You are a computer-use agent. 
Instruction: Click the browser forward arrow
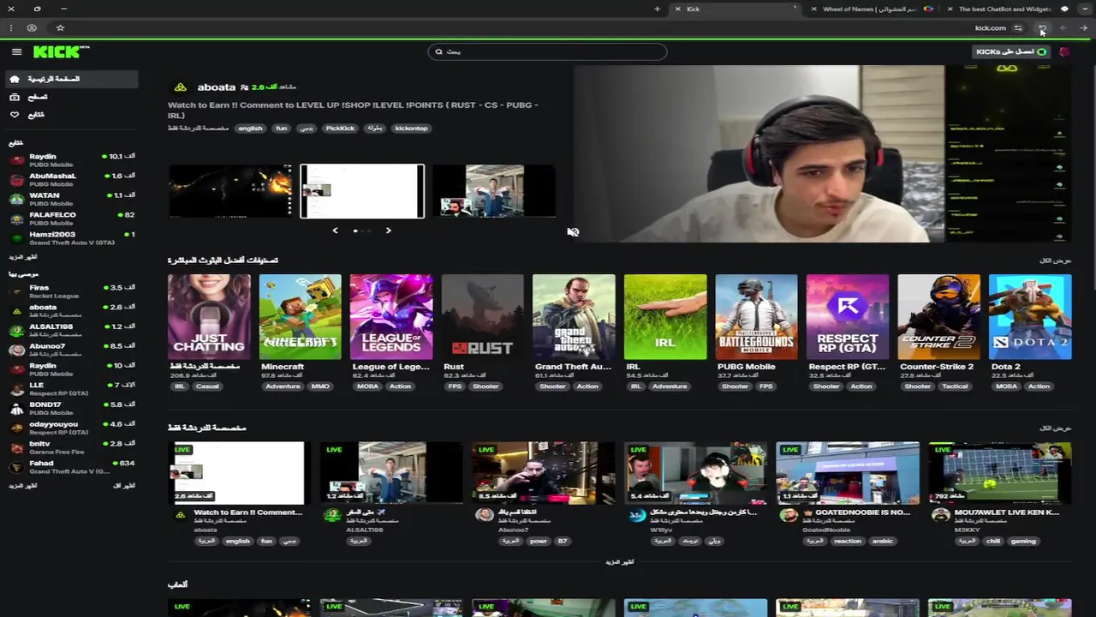1063,27
